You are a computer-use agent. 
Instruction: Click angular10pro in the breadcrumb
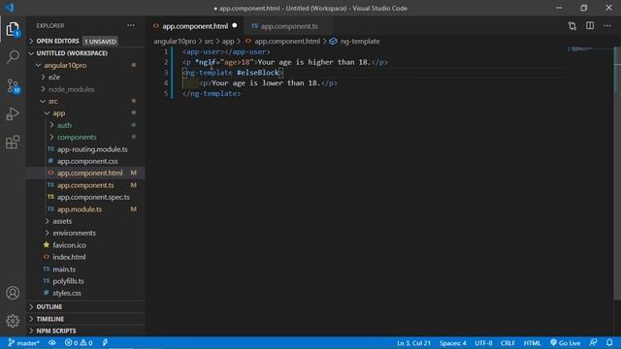click(x=175, y=41)
